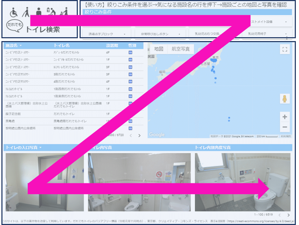The image size is (299, 225).
Task: Select the 1階東側だれでもトイレ row
Action: pyautogui.click(x=73, y=96)
